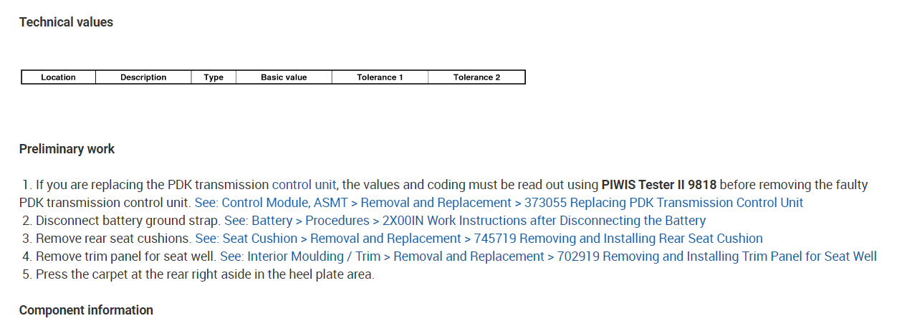Click the Technical values heading

tap(66, 22)
